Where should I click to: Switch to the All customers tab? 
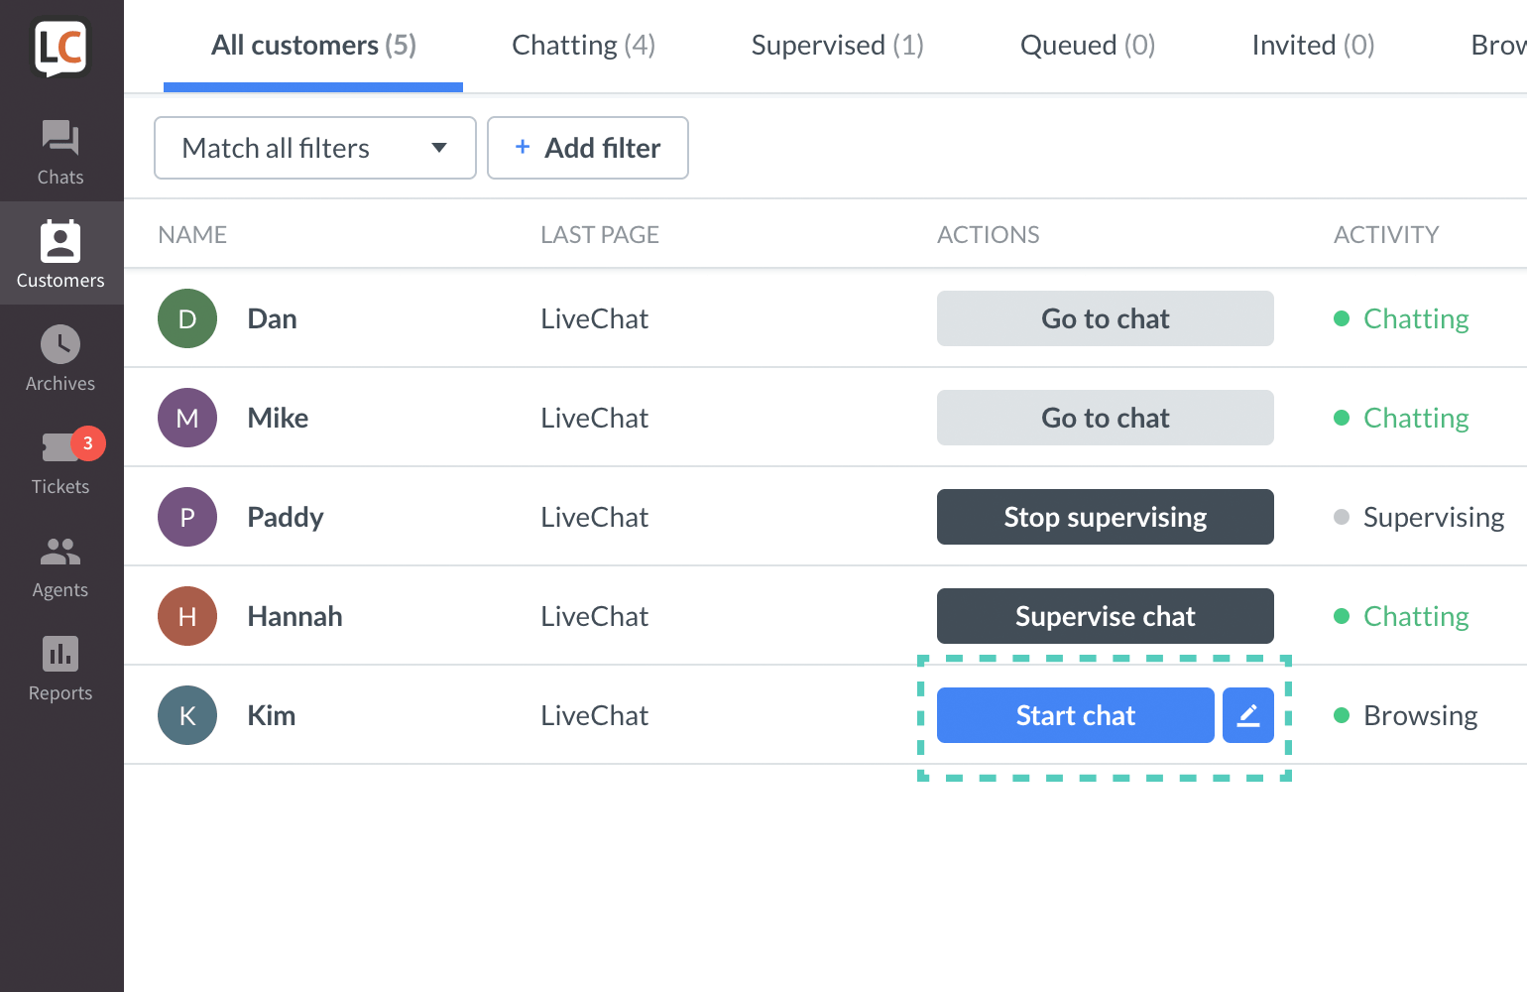tap(313, 45)
